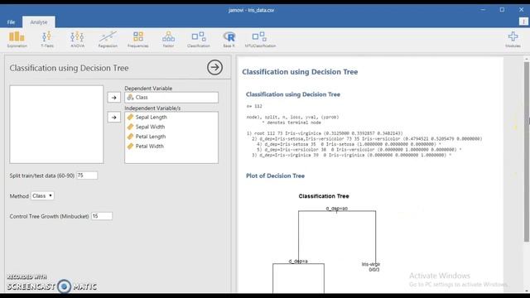Click the empty available variables list
Viewport: 530px width, 298px height.
[x=56, y=124]
